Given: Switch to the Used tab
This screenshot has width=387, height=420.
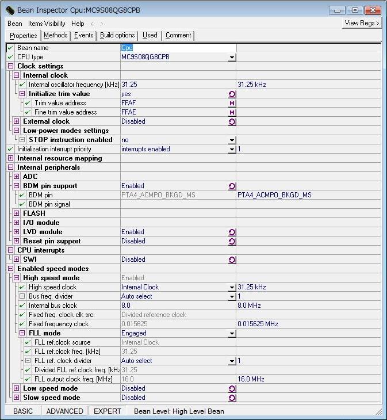Looking at the screenshot, I should click(150, 35).
